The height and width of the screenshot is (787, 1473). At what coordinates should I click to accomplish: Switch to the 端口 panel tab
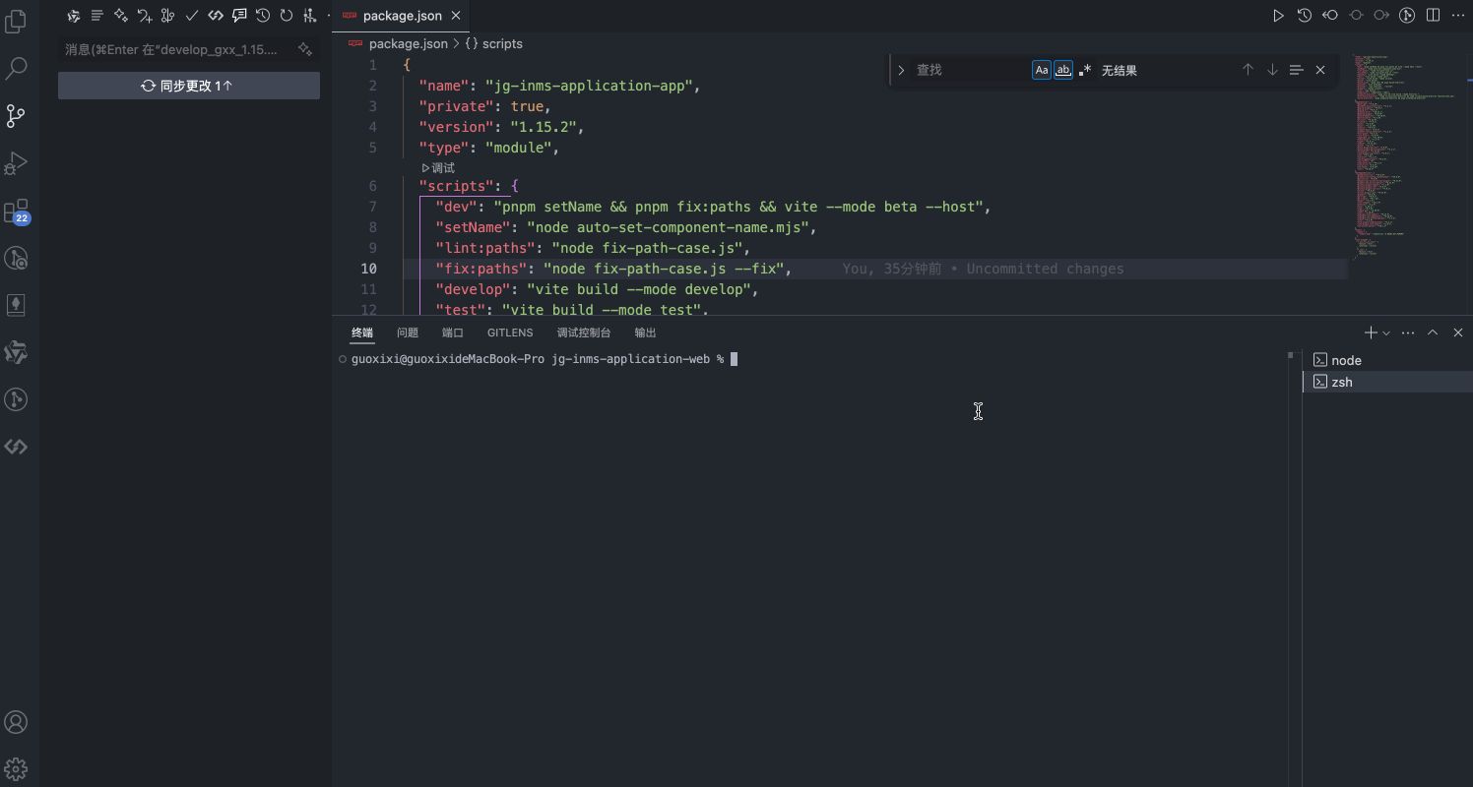pos(453,333)
